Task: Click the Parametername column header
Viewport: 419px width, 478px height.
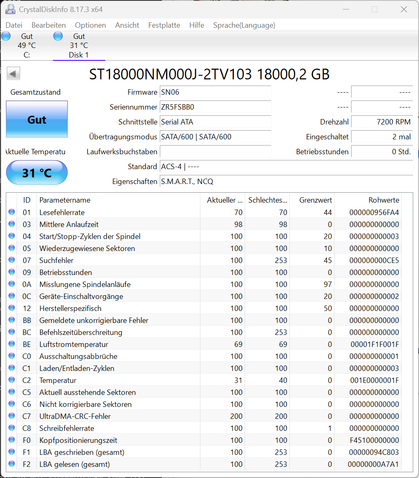Action: click(118, 200)
